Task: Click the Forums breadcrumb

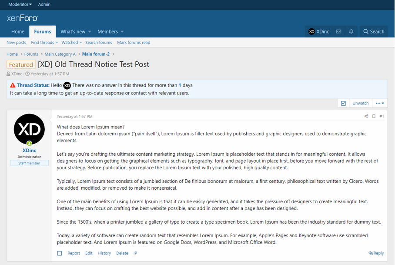Action: [x=31, y=54]
